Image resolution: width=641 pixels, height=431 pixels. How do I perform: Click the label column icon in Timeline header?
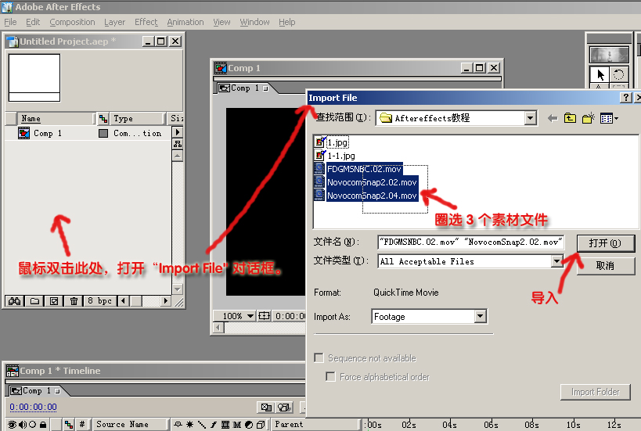pos(69,425)
